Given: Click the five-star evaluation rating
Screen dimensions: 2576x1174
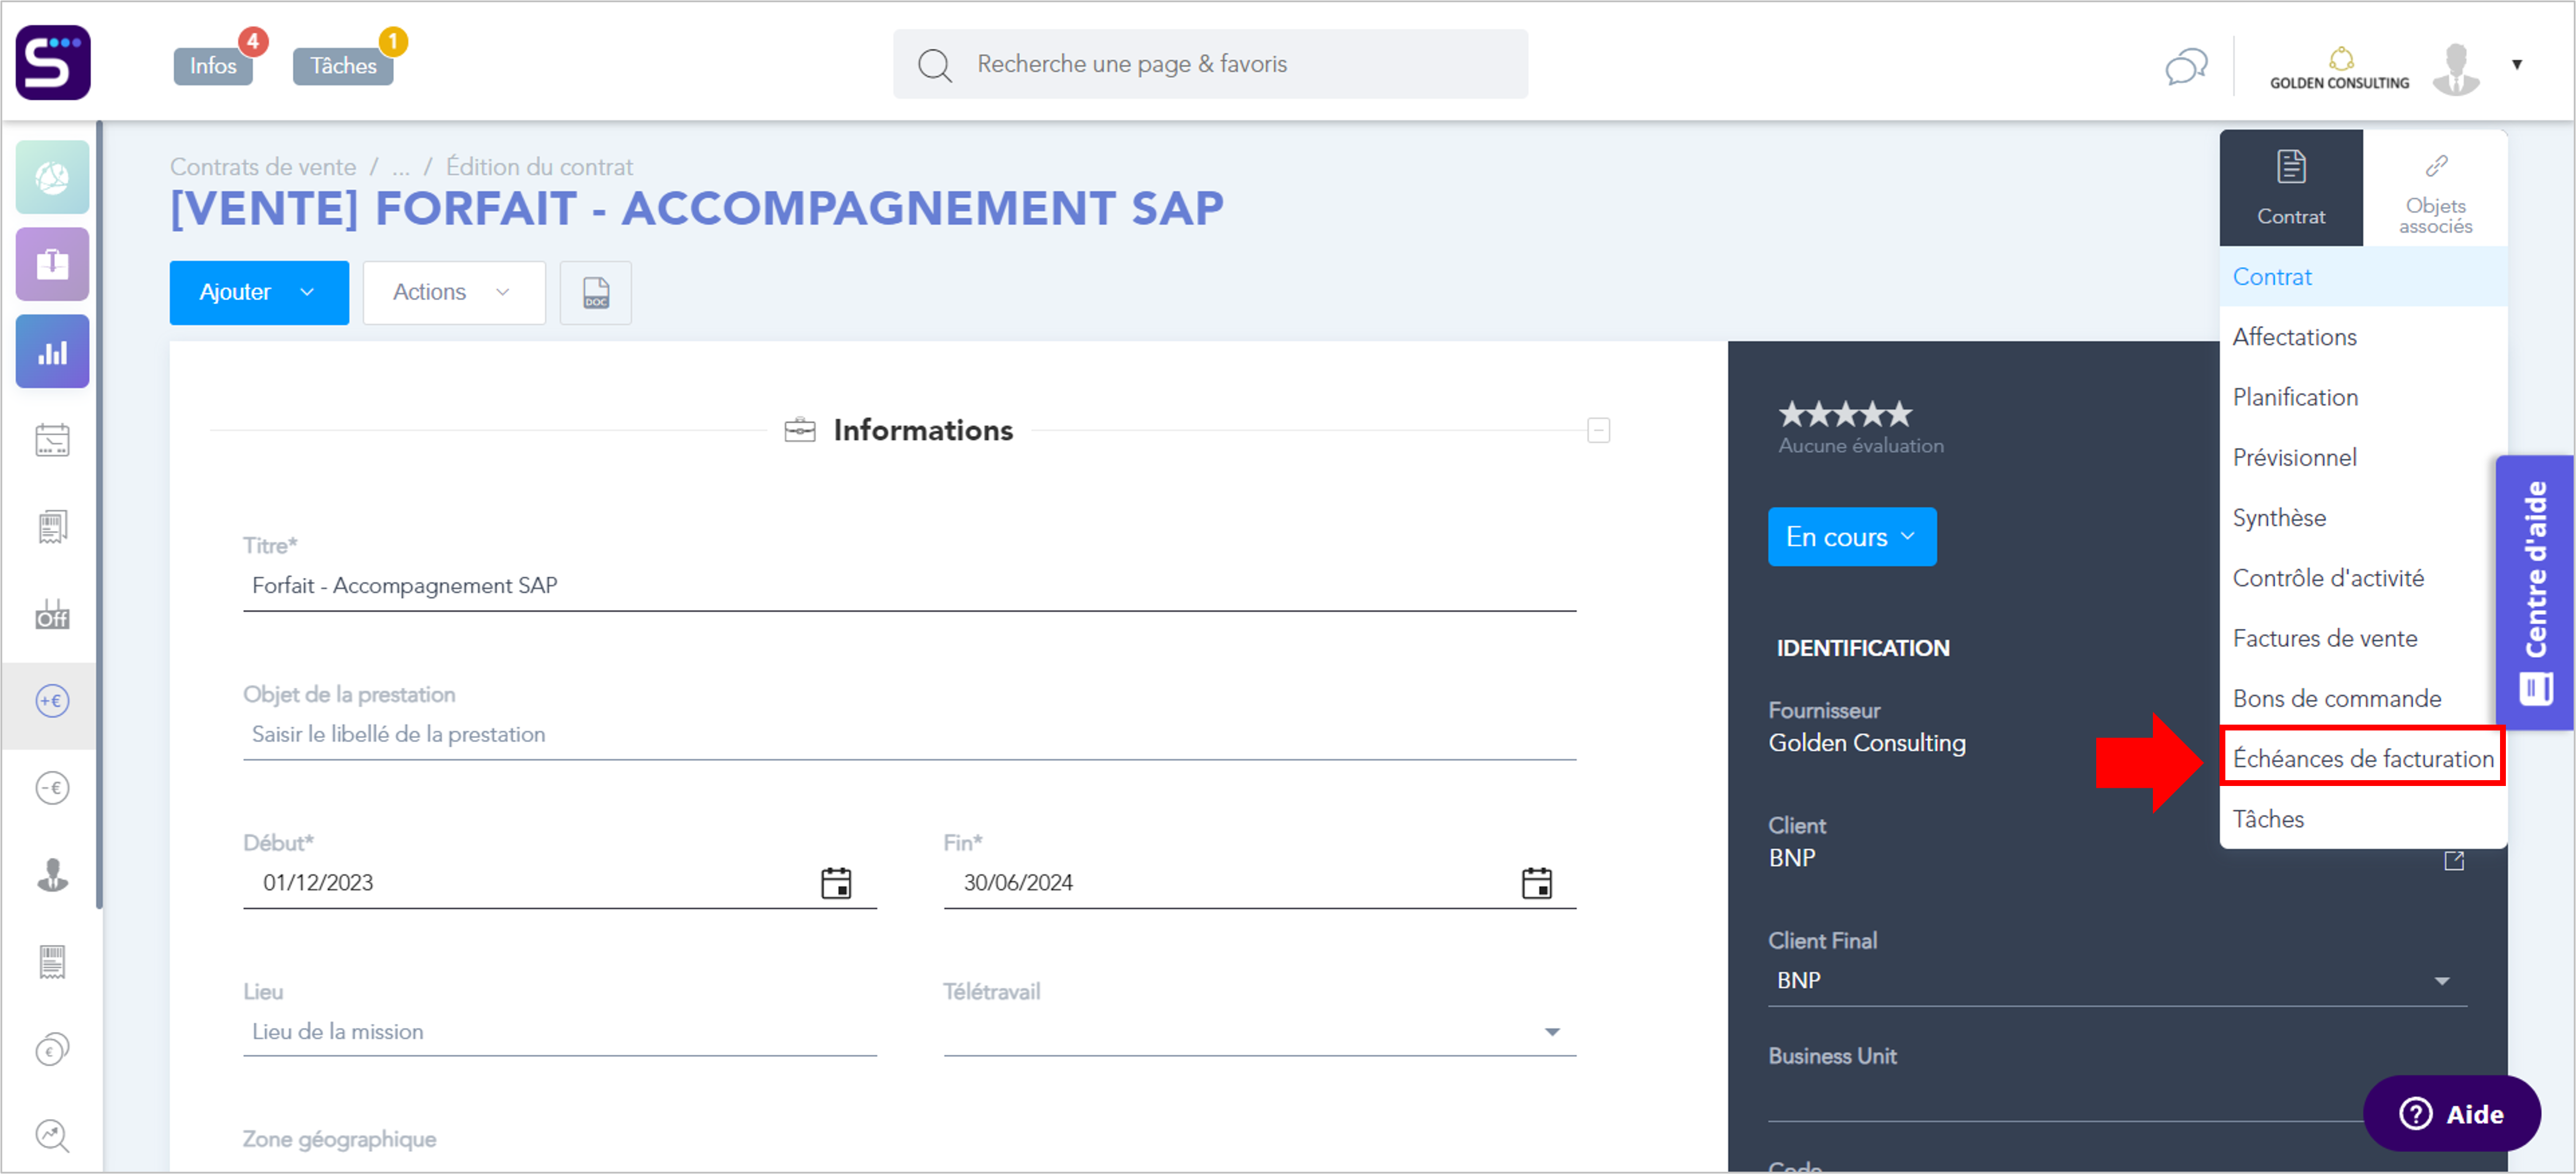Looking at the screenshot, I should point(1845,414).
